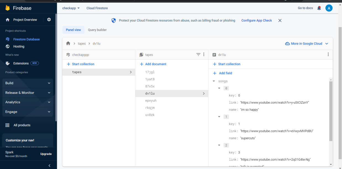Open Hosting in sidebar
342x169 pixels.
point(19,46)
